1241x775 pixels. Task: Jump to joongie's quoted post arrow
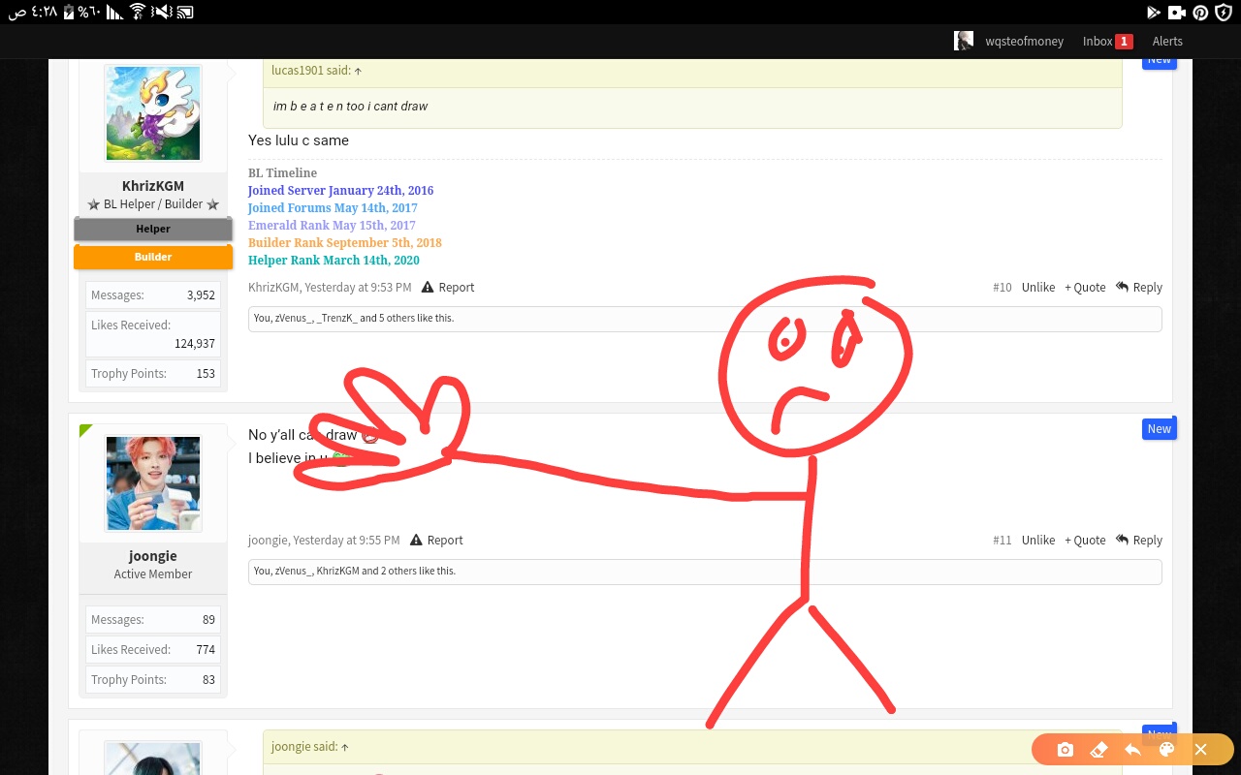tap(344, 747)
